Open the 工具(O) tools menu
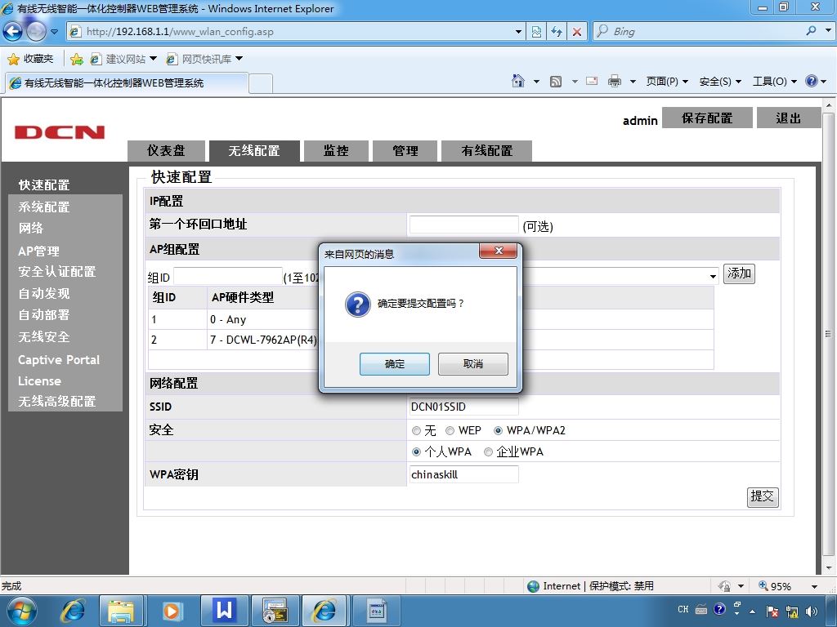Screen dimensions: 837x627 pyautogui.click(x=775, y=81)
